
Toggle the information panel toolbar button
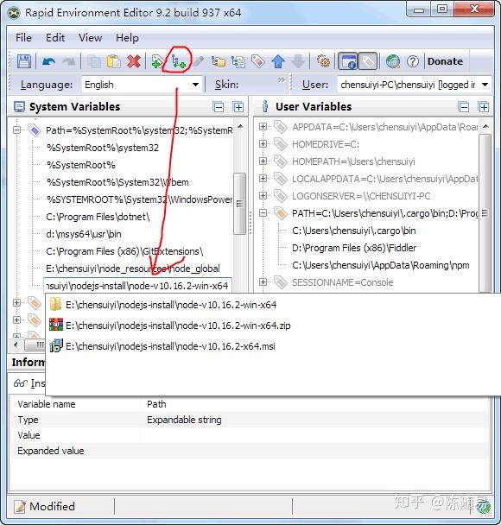tap(347, 61)
